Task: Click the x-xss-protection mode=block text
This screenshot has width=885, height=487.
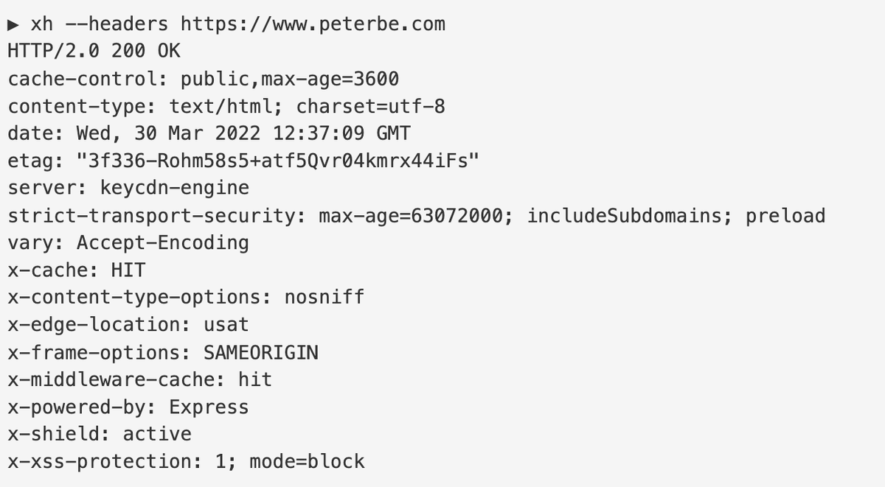Action: pos(307,461)
